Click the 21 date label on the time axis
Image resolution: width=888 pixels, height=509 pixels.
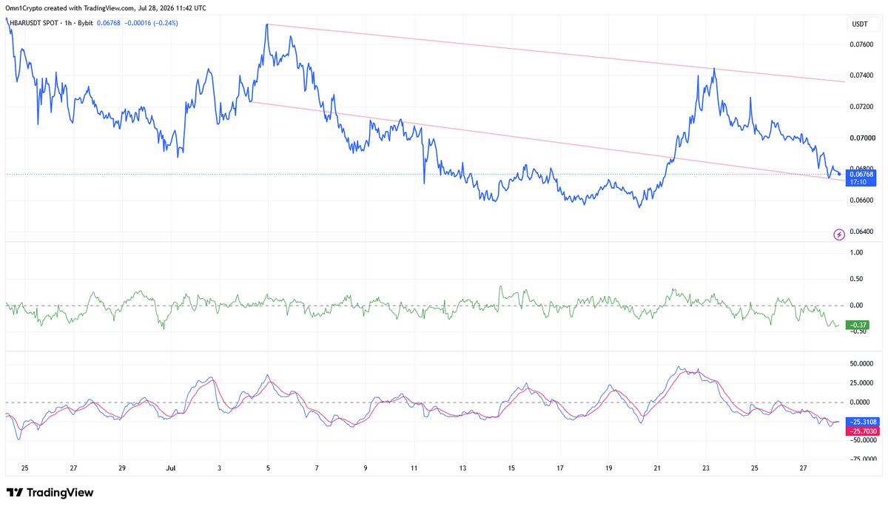tap(657, 468)
